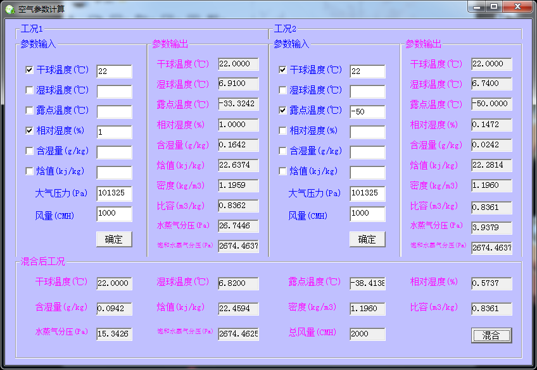Focus 工况2 含湿量 input field
The width and height of the screenshot is (537, 370).
367,152
